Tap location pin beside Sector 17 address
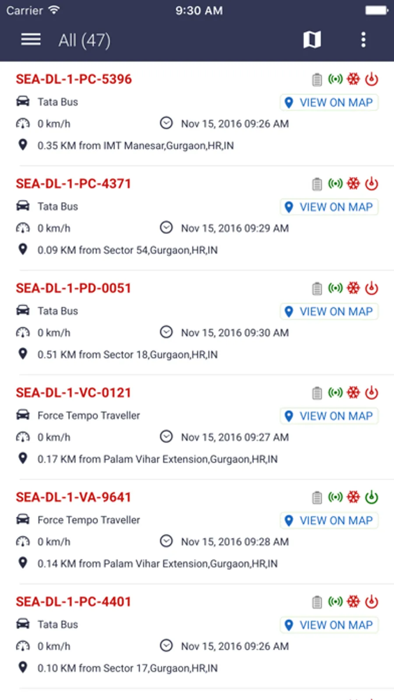394x700 pixels. (23, 667)
